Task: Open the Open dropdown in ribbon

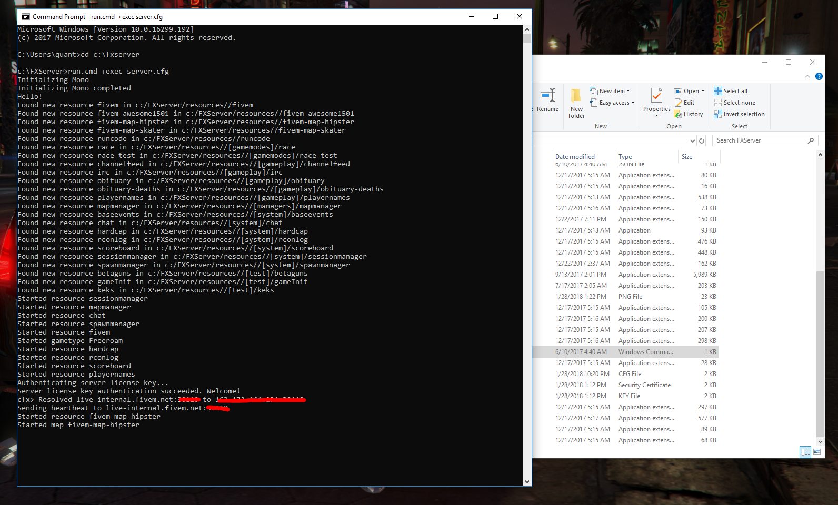Action: pos(689,91)
